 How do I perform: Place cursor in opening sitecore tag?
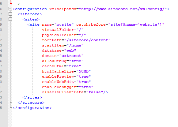pyautogui.click(x=30, y=14)
